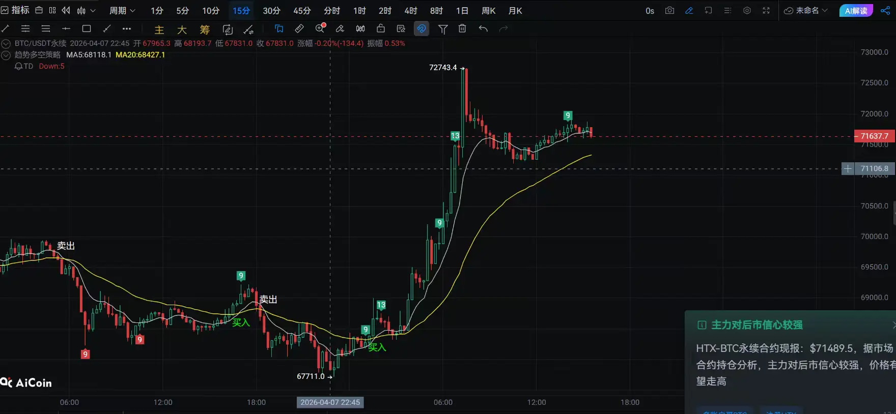Click the edit-note icon in drawing bar

coord(401,28)
